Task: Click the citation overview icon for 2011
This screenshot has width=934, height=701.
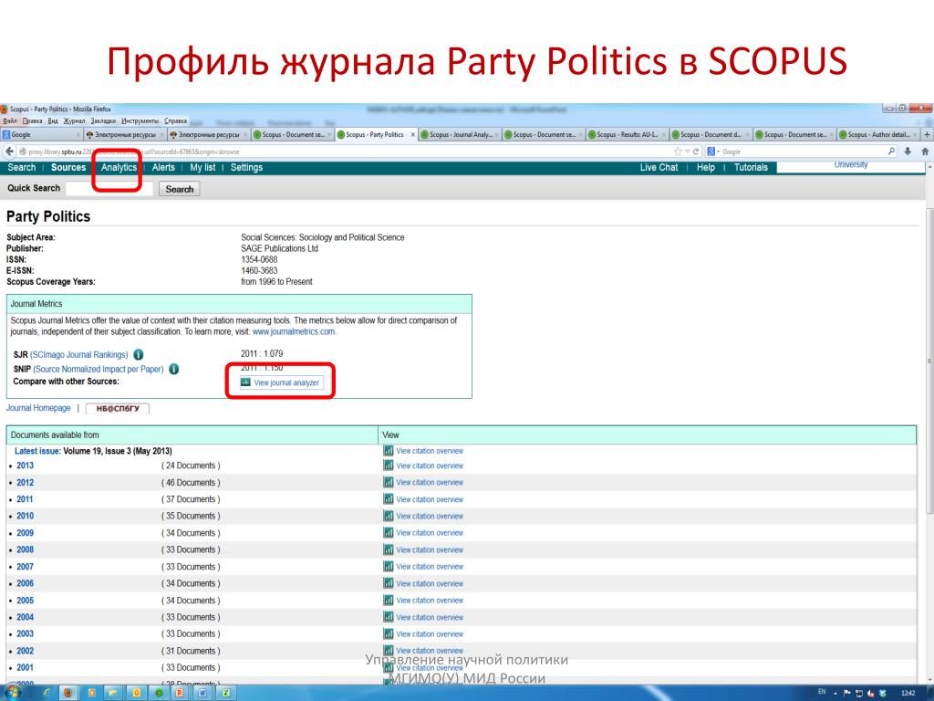Action: tap(389, 499)
